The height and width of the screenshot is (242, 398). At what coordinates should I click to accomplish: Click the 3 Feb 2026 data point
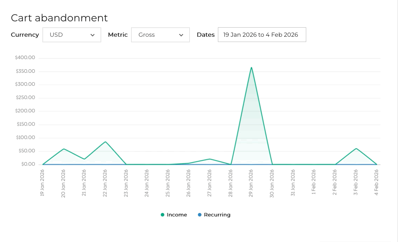click(x=356, y=149)
